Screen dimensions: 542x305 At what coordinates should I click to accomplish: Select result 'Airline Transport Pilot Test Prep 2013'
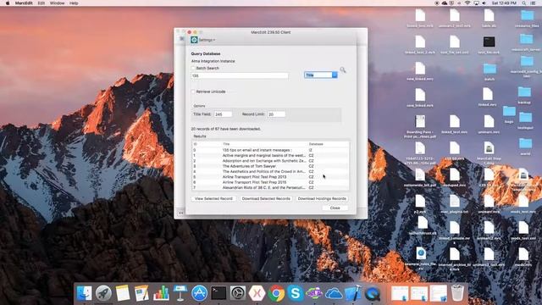tap(270, 177)
